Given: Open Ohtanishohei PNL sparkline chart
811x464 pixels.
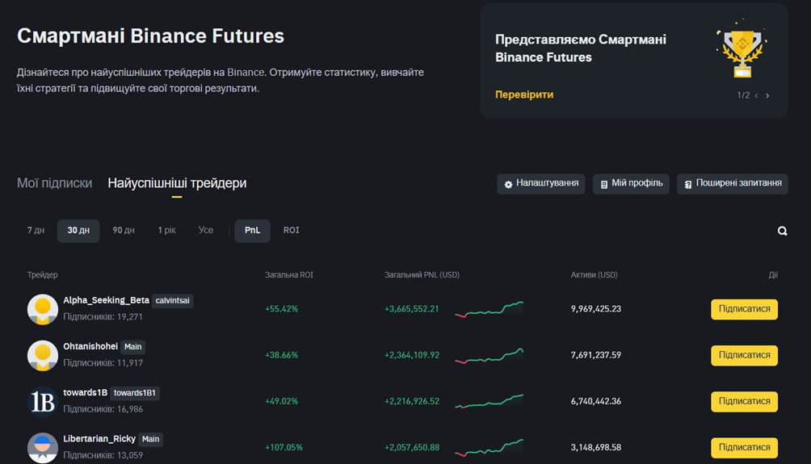Looking at the screenshot, I should (x=489, y=356).
